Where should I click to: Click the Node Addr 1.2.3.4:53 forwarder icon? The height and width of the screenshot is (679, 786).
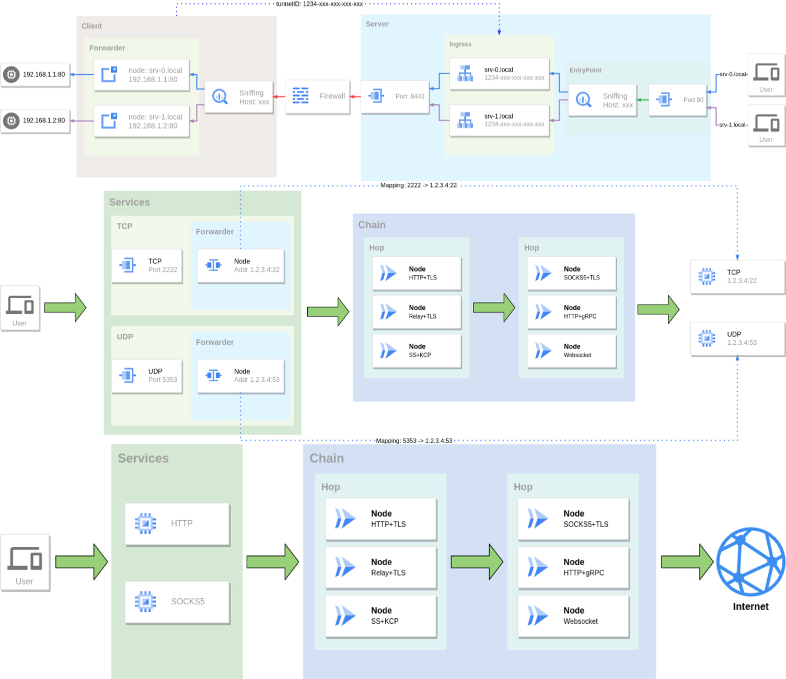(214, 375)
